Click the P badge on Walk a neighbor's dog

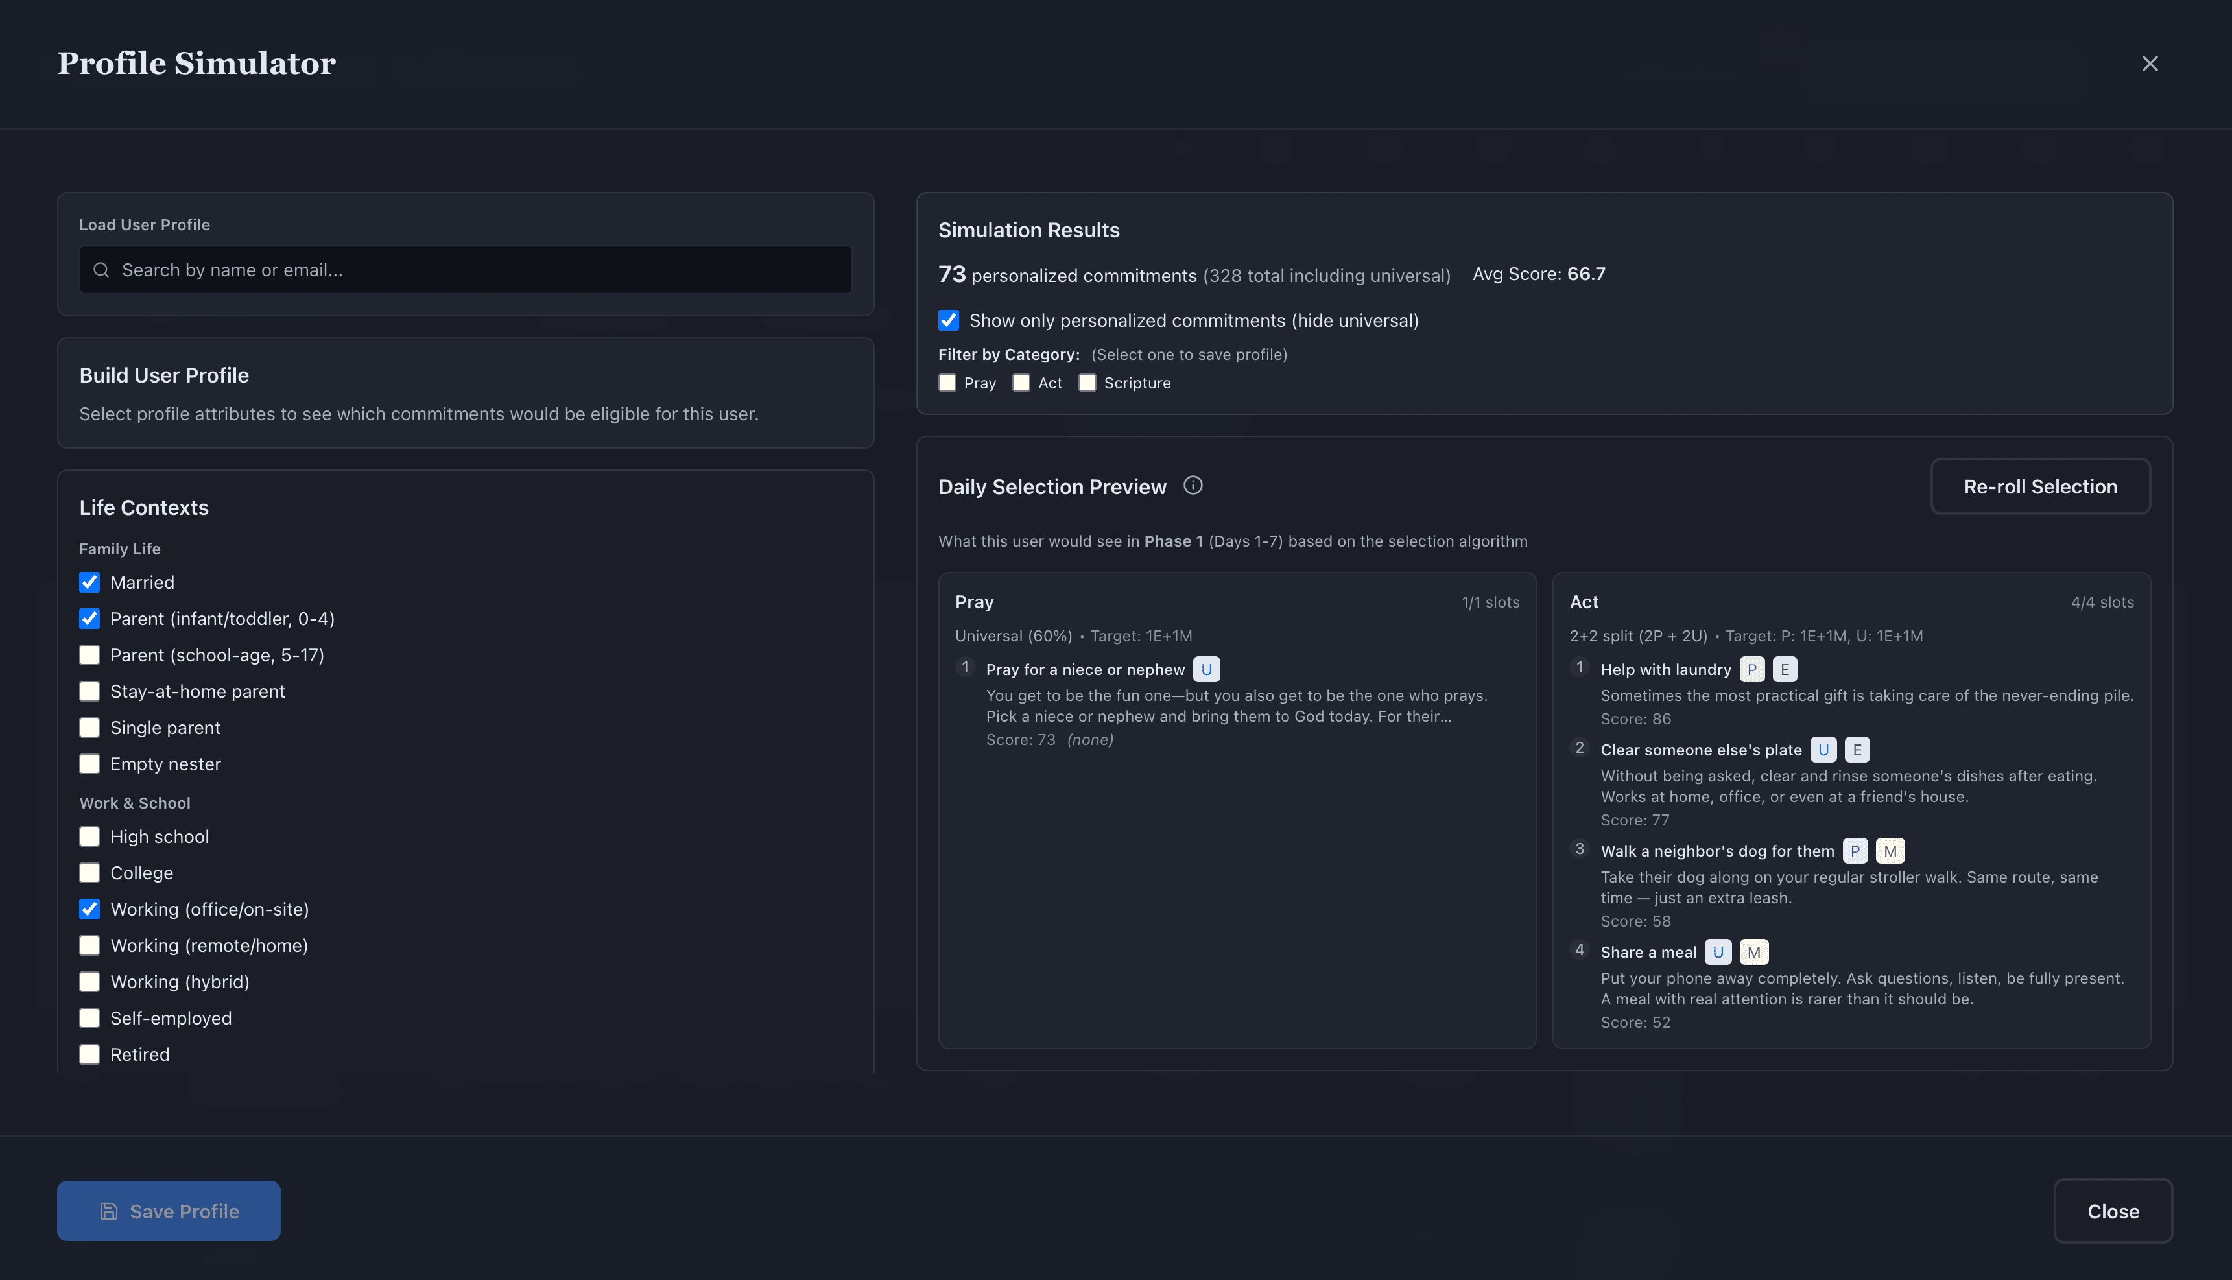click(1854, 850)
